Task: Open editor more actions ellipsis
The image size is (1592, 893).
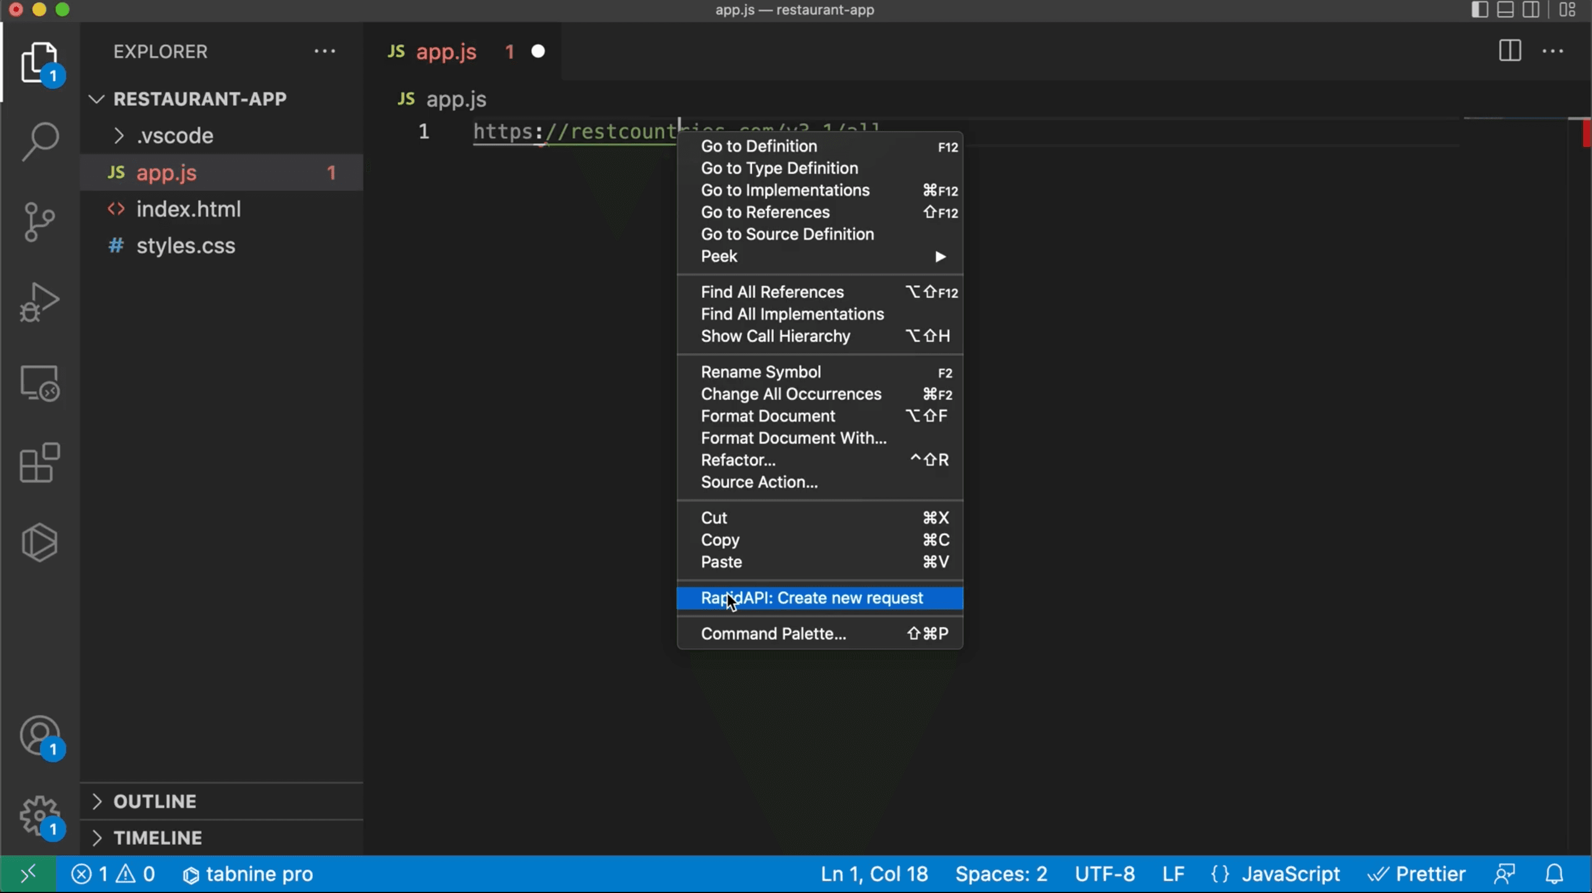Action: click(1552, 51)
